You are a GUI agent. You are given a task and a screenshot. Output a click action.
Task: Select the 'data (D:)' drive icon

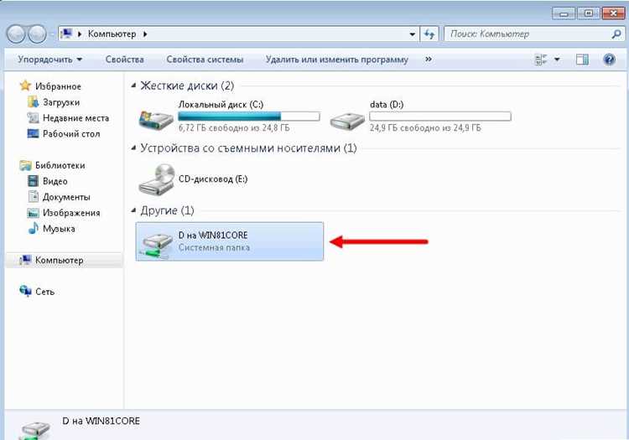[x=347, y=120]
